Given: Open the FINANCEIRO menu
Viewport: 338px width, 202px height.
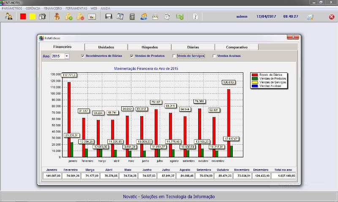Looking at the screenshot, I should (52, 8).
